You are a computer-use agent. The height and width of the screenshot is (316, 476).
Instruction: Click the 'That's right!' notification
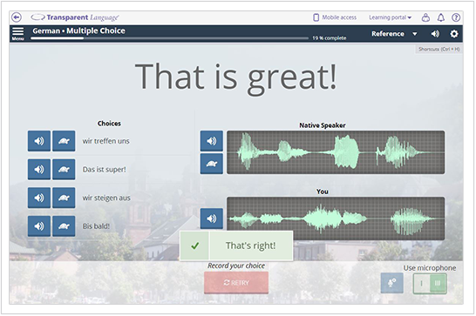click(236, 245)
